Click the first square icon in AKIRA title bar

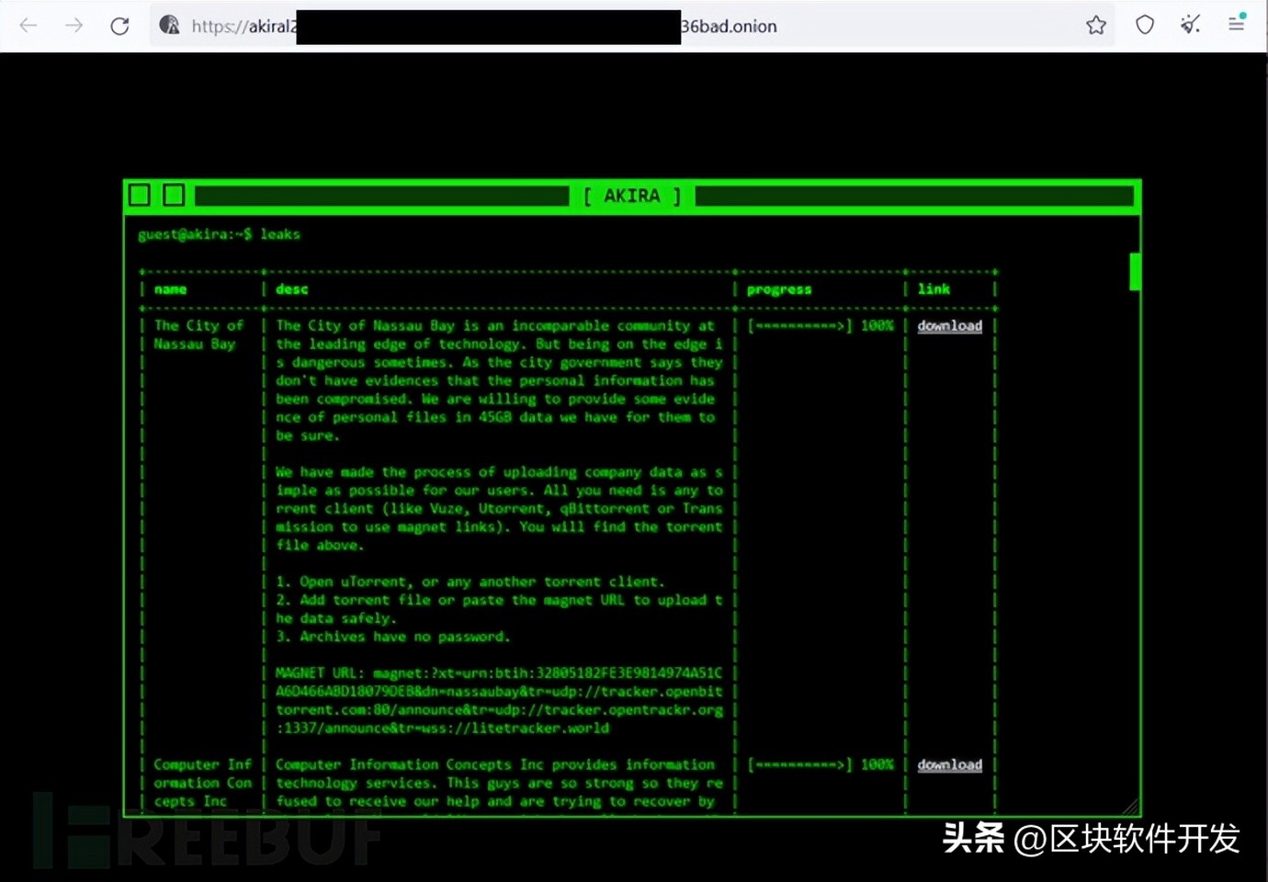139,195
